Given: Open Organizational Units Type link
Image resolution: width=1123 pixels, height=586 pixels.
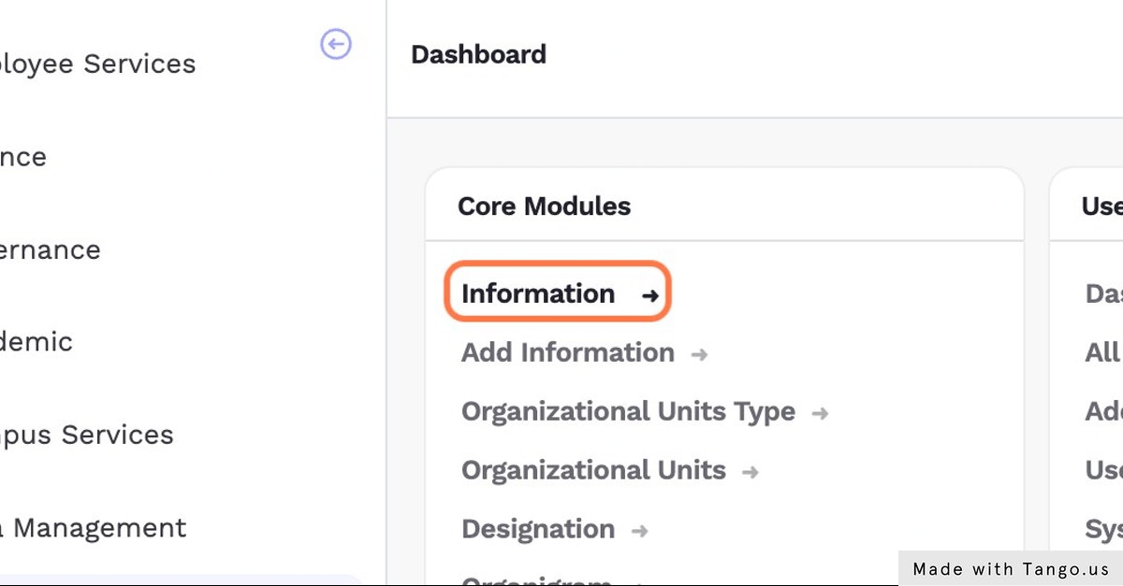Looking at the screenshot, I should point(628,411).
